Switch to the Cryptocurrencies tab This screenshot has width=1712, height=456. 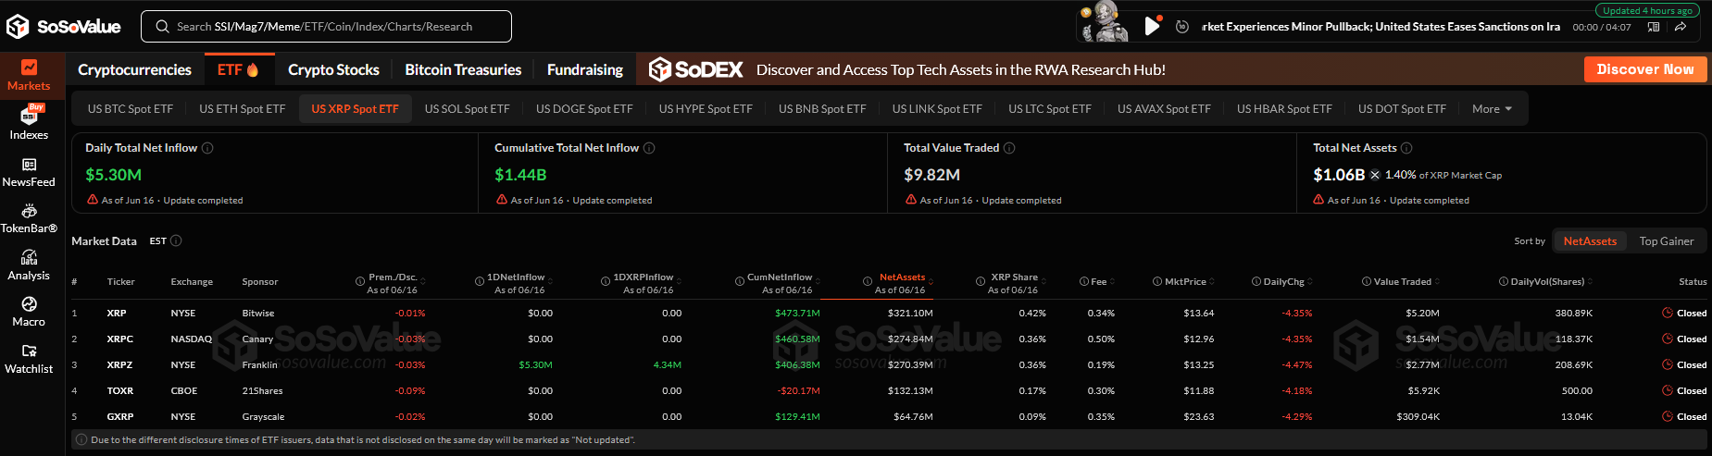134,69
